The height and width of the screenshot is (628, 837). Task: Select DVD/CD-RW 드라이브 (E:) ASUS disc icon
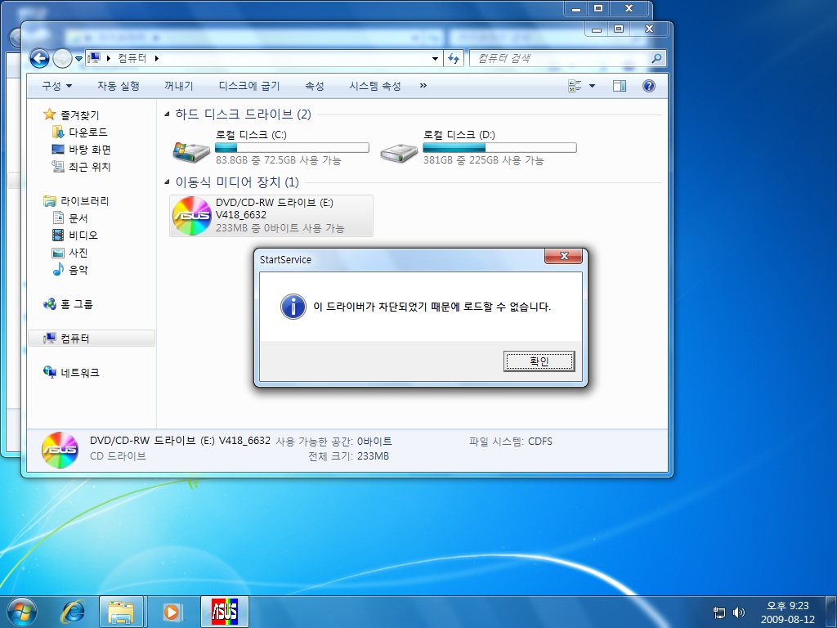tap(191, 216)
